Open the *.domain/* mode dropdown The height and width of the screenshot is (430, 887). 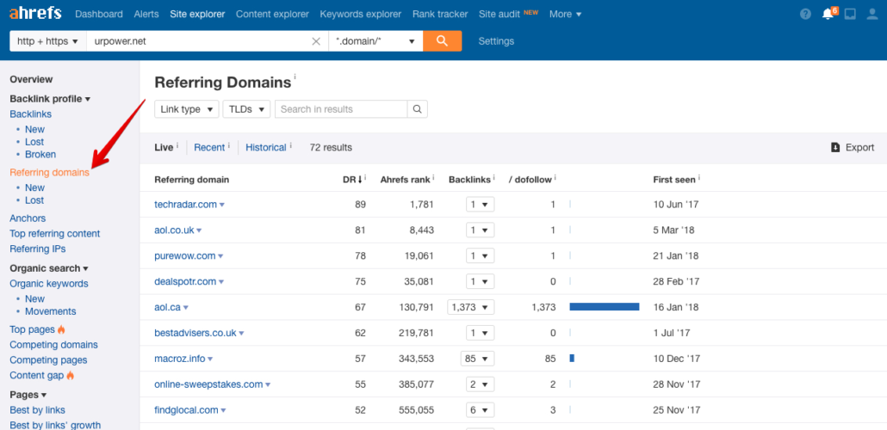tap(375, 41)
